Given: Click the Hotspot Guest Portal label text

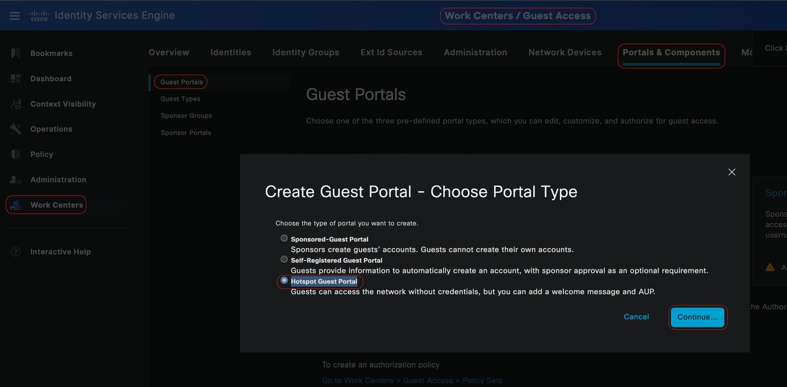Looking at the screenshot, I should 324,281.
